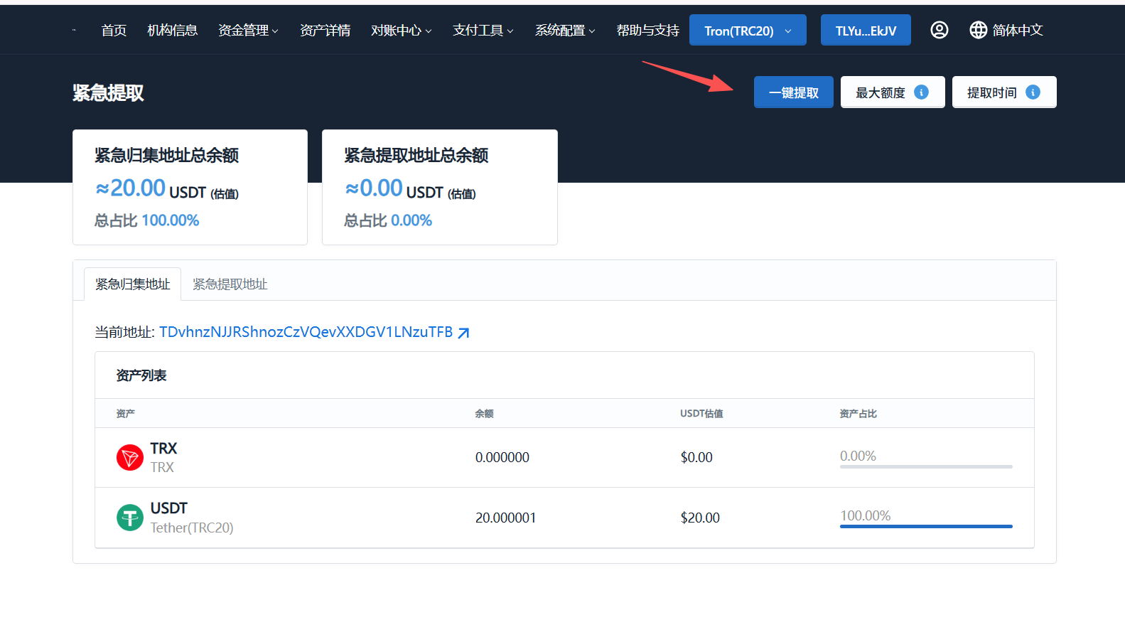Select 简体中文 language option
This screenshot has height=642, width=1125.
tap(1017, 30)
